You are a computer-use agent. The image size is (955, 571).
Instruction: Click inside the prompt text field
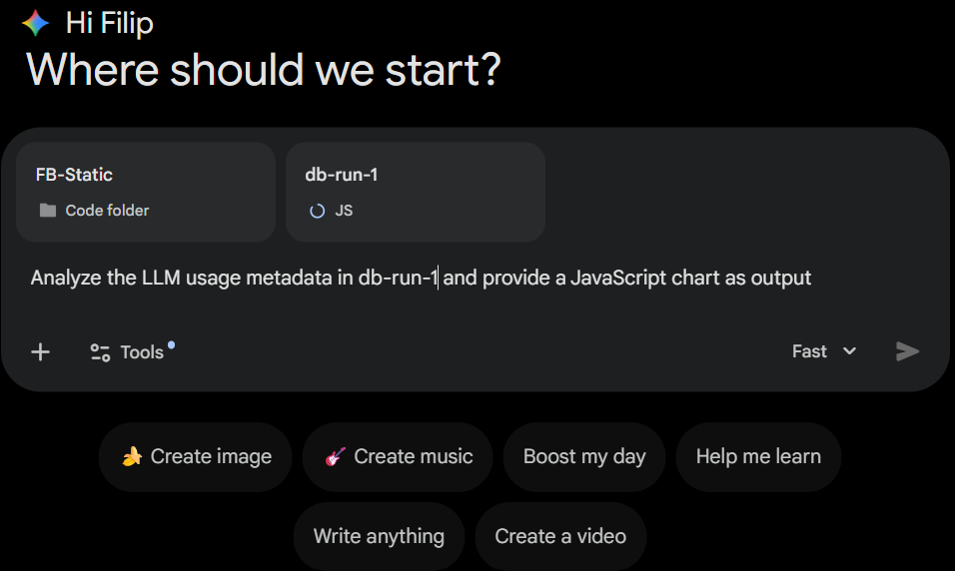click(x=420, y=278)
